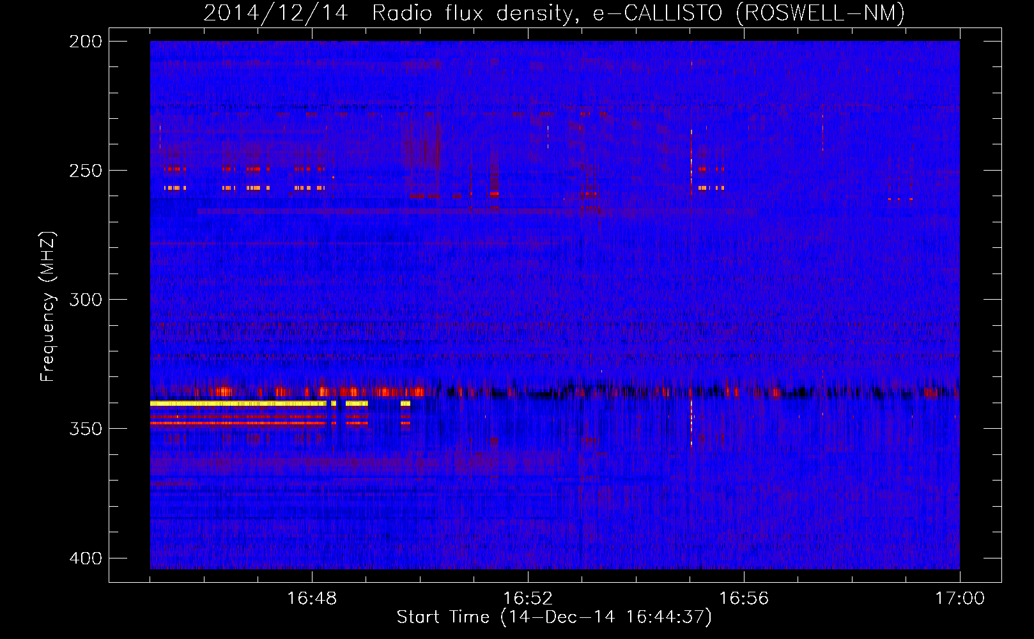Click the 250 frequency tick label
The image size is (1034, 639).
click(x=86, y=171)
